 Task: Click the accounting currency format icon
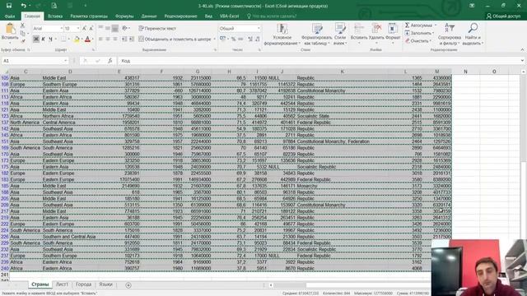[222, 39]
